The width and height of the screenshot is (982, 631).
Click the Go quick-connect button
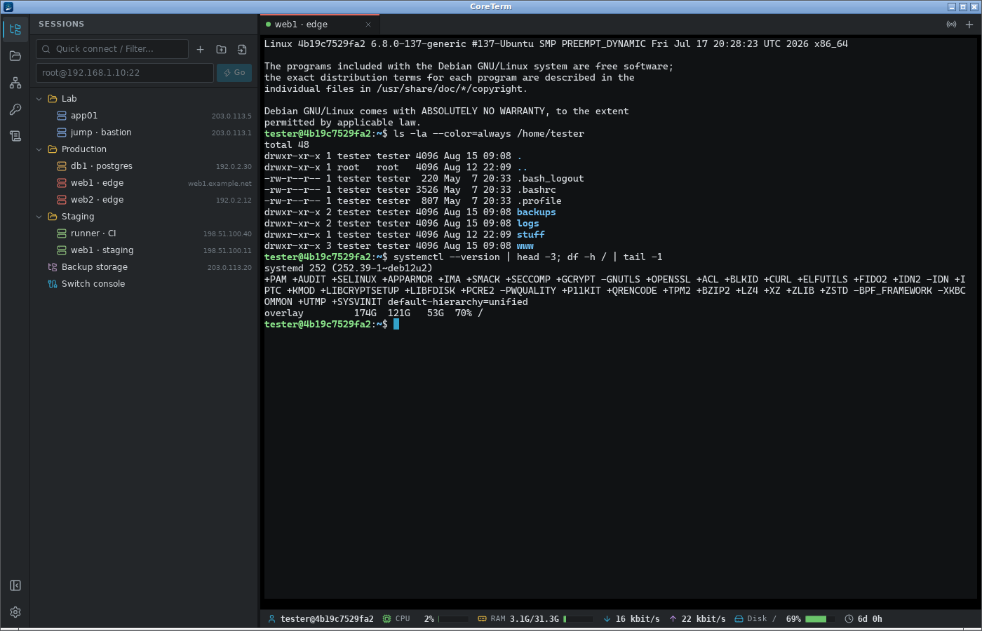tap(234, 73)
